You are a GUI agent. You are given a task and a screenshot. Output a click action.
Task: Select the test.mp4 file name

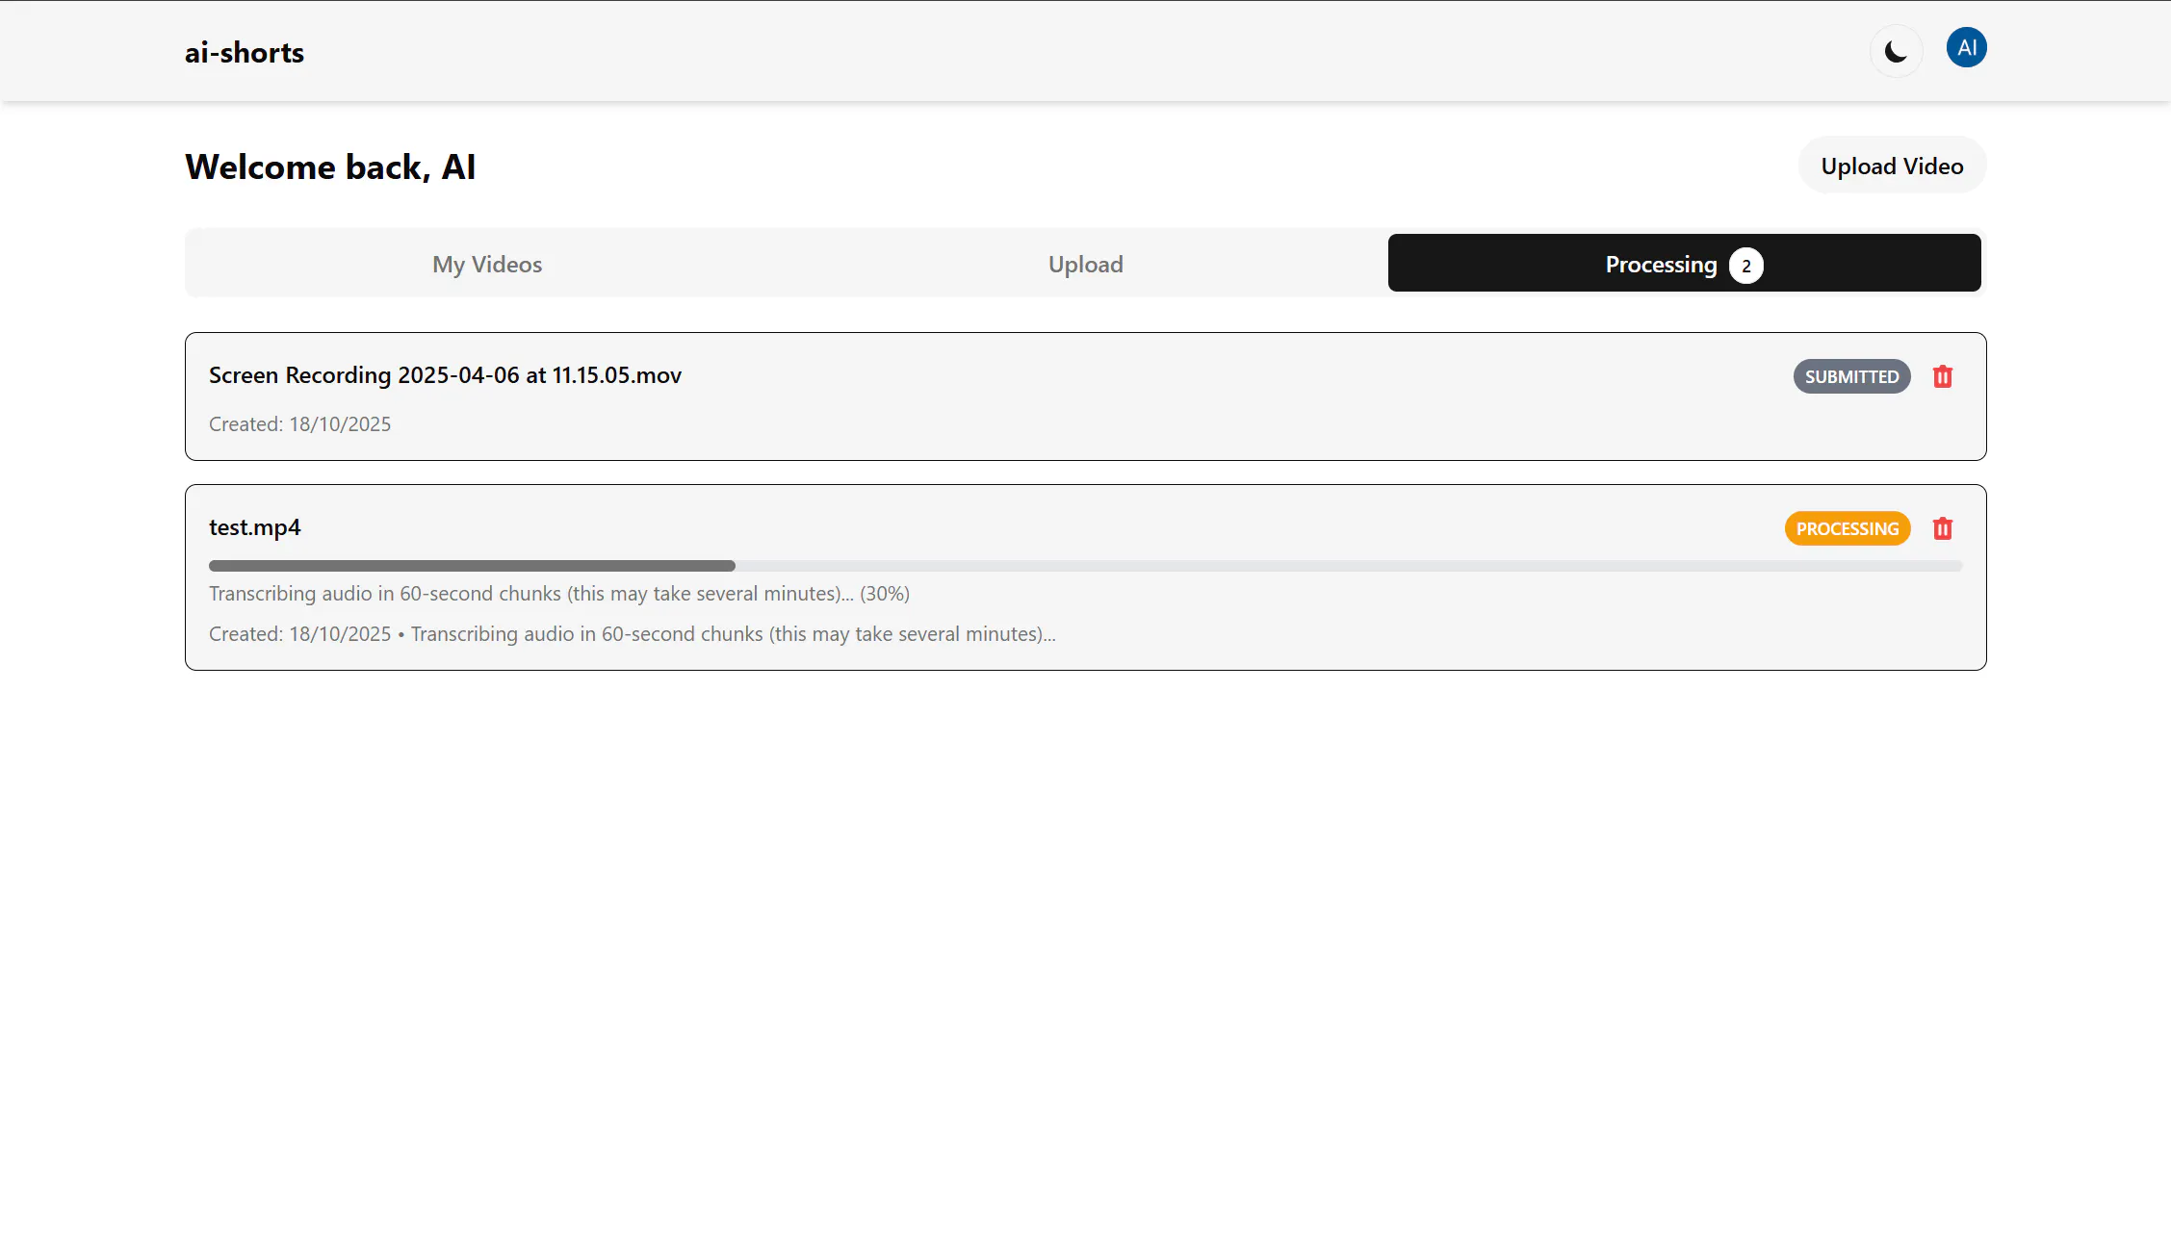[x=255, y=527]
